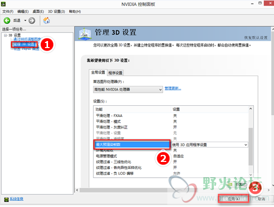Select the 平滑处理 - FXAA row

(x=171, y=116)
